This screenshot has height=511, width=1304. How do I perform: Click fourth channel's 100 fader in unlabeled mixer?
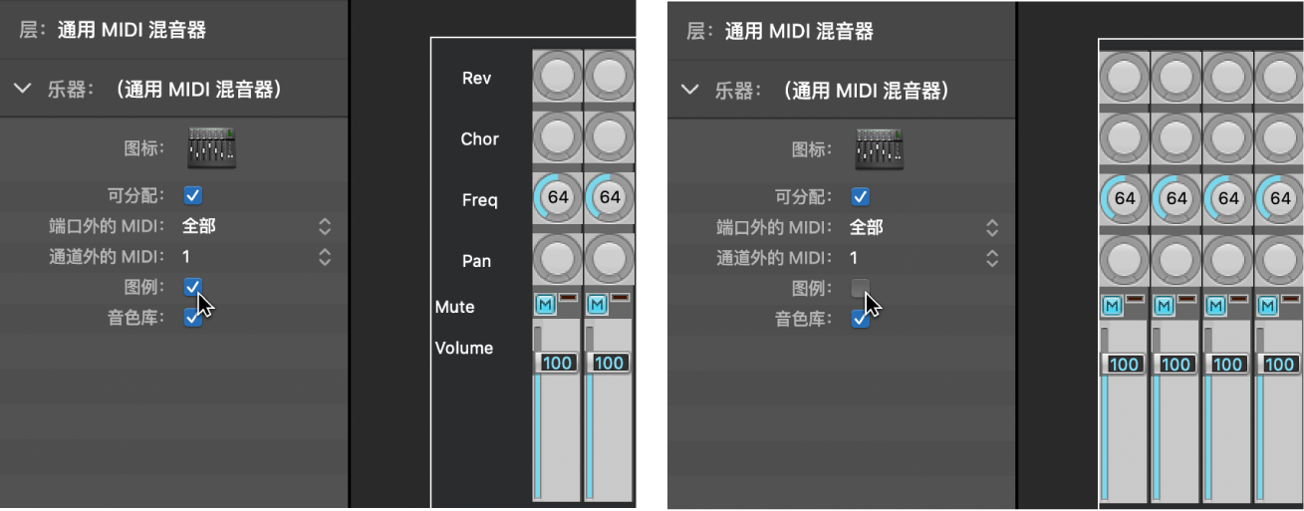(x=1280, y=364)
